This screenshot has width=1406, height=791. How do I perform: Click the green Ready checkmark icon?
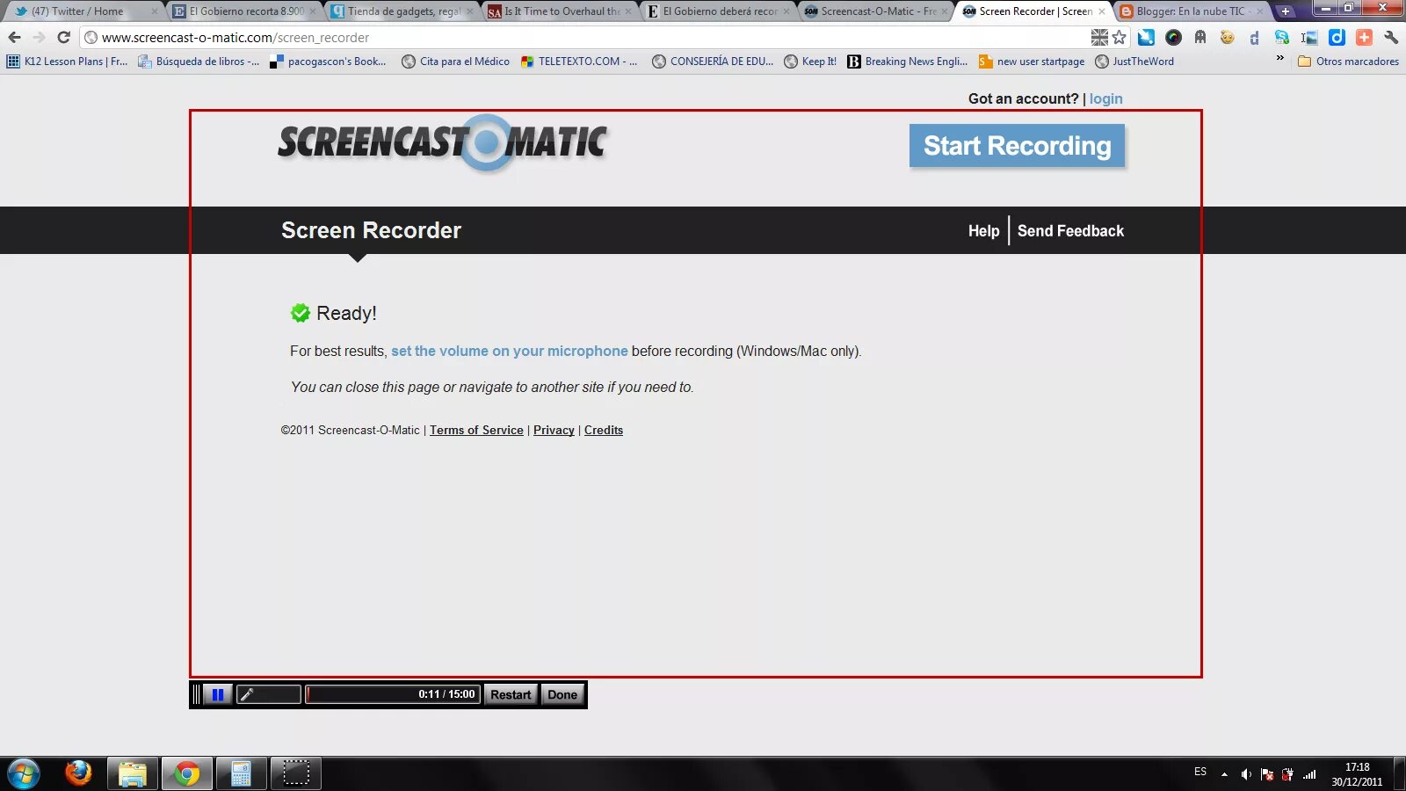(x=301, y=313)
